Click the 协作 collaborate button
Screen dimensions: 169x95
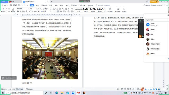tap(153, 5)
